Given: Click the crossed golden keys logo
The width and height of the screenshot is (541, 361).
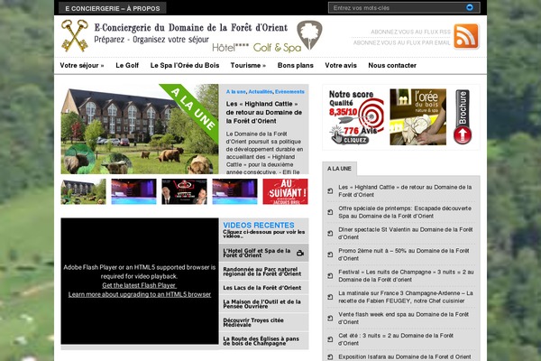Looking at the screenshot, I should coord(75,35).
